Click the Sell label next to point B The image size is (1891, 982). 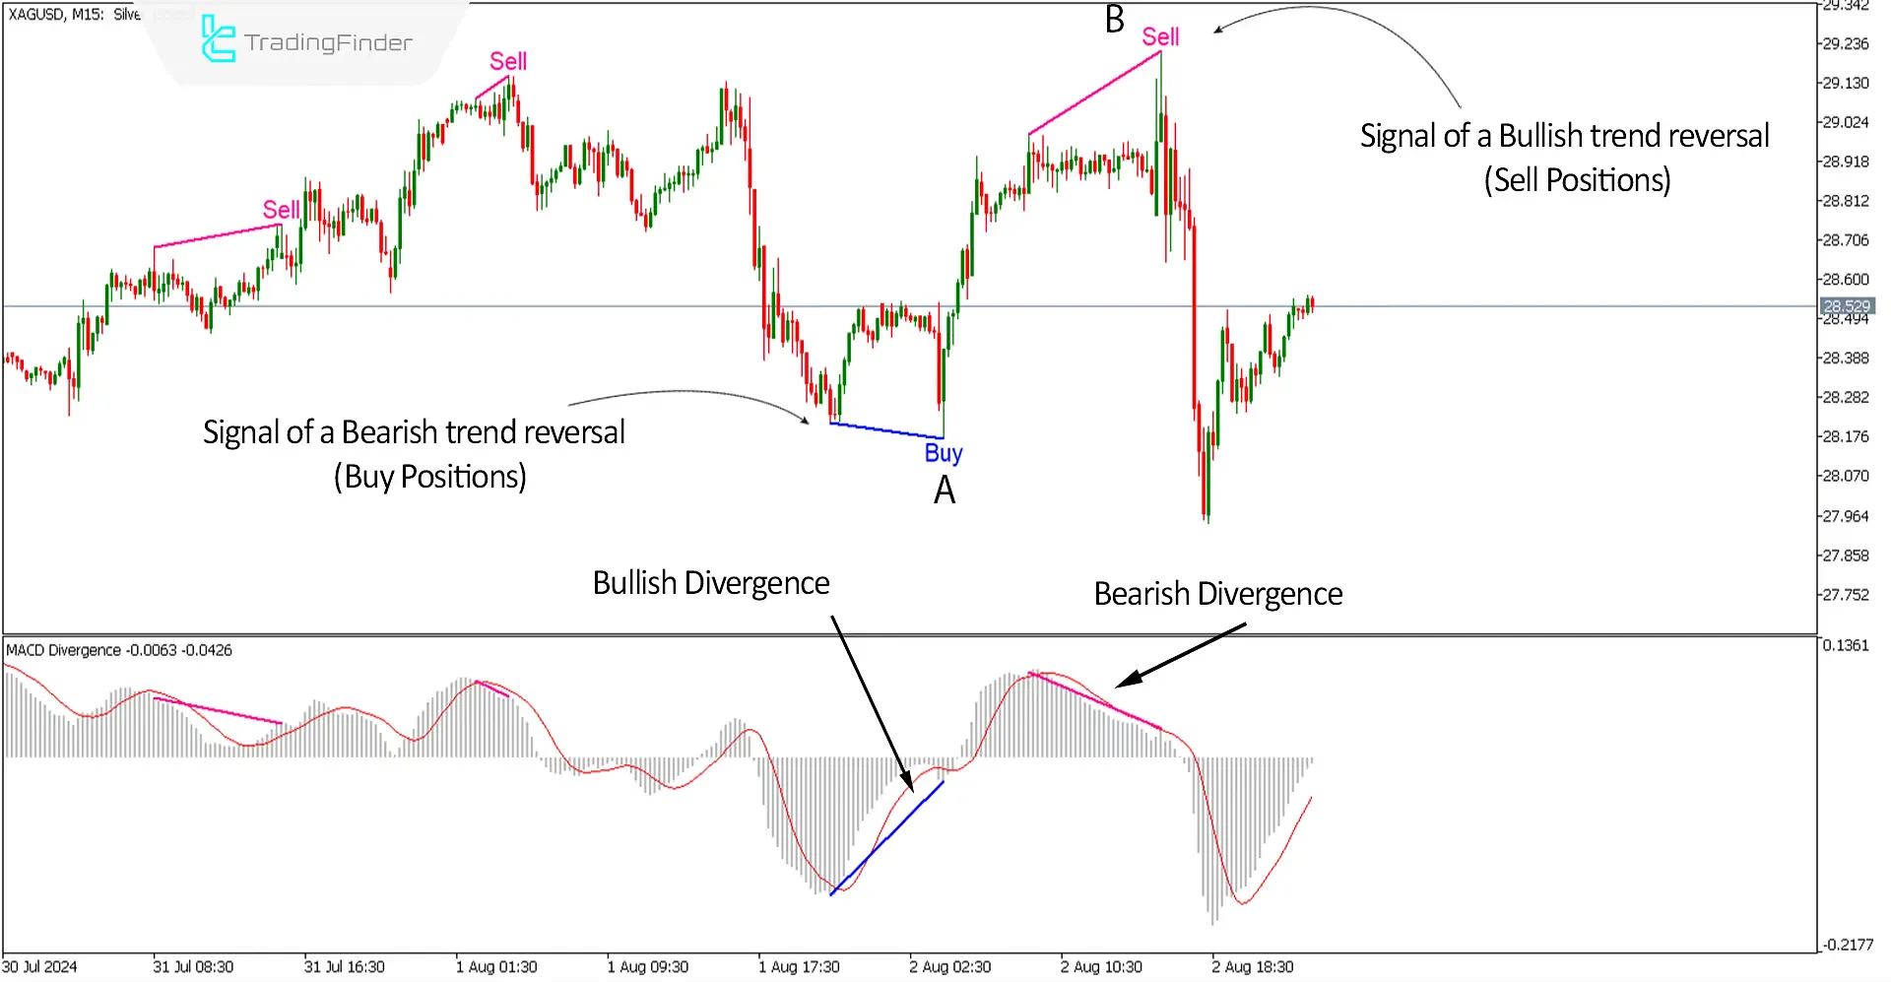(x=1160, y=37)
